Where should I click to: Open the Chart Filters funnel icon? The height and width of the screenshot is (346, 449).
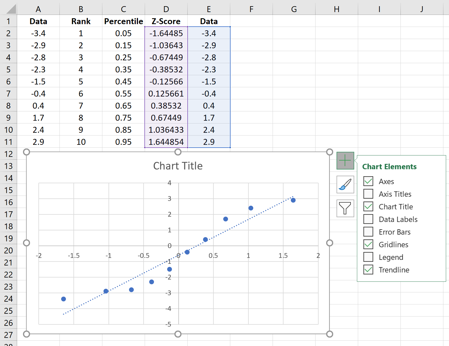(x=345, y=208)
